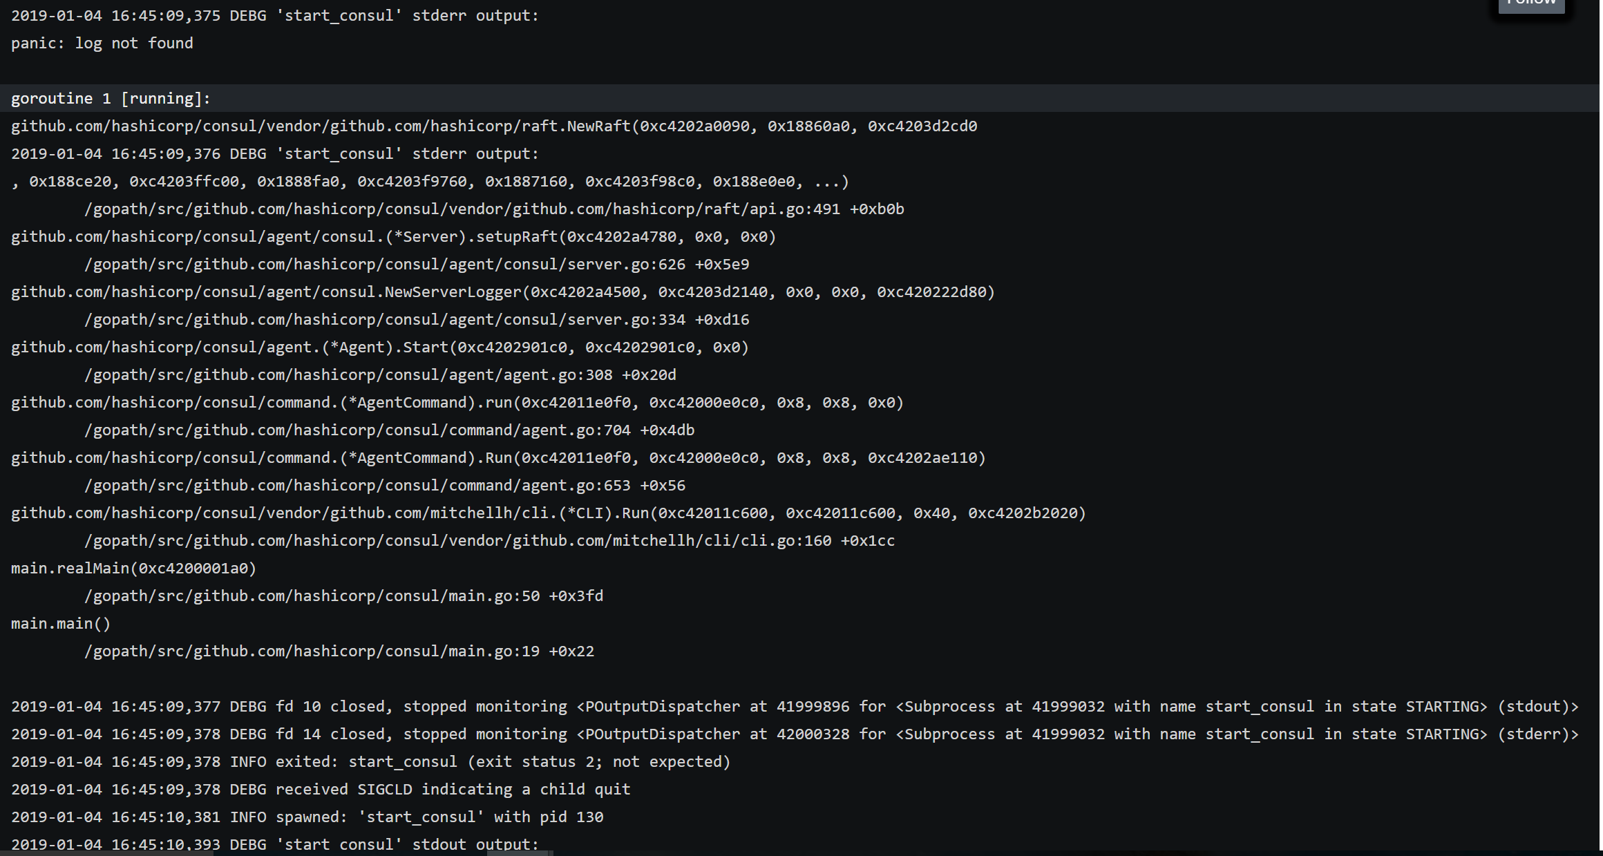Select the SIGCLD child quit log entry
This screenshot has width=1603, height=856.
tap(320, 789)
